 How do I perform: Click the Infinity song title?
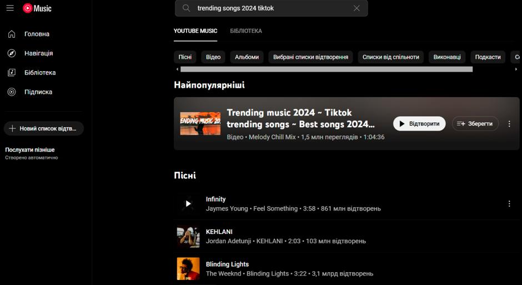215,199
